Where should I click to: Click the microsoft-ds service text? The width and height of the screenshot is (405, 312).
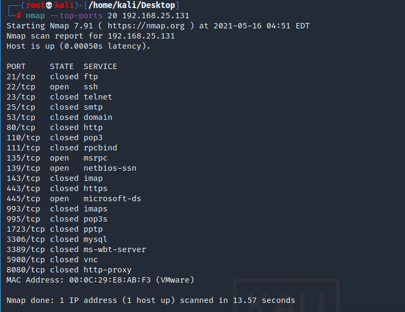click(x=112, y=199)
